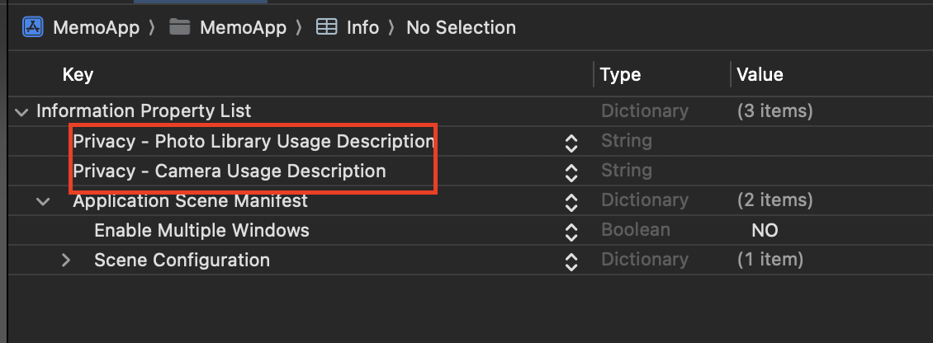
Task: Click String type of Photo Library Usage Description
Action: click(x=627, y=142)
